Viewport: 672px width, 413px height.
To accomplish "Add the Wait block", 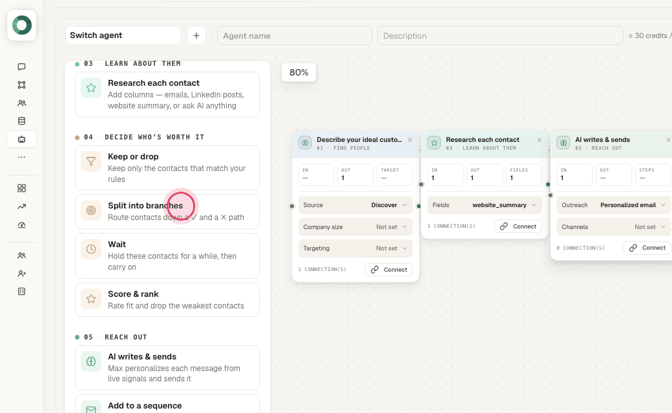I will pyautogui.click(x=167, y=256).
